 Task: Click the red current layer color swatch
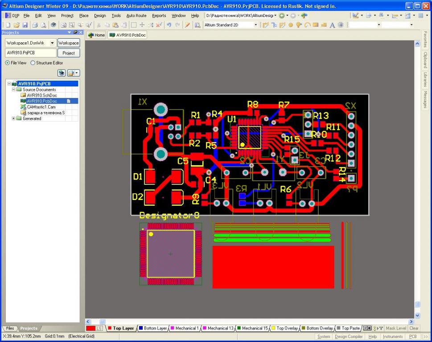[x=90, y=328]
